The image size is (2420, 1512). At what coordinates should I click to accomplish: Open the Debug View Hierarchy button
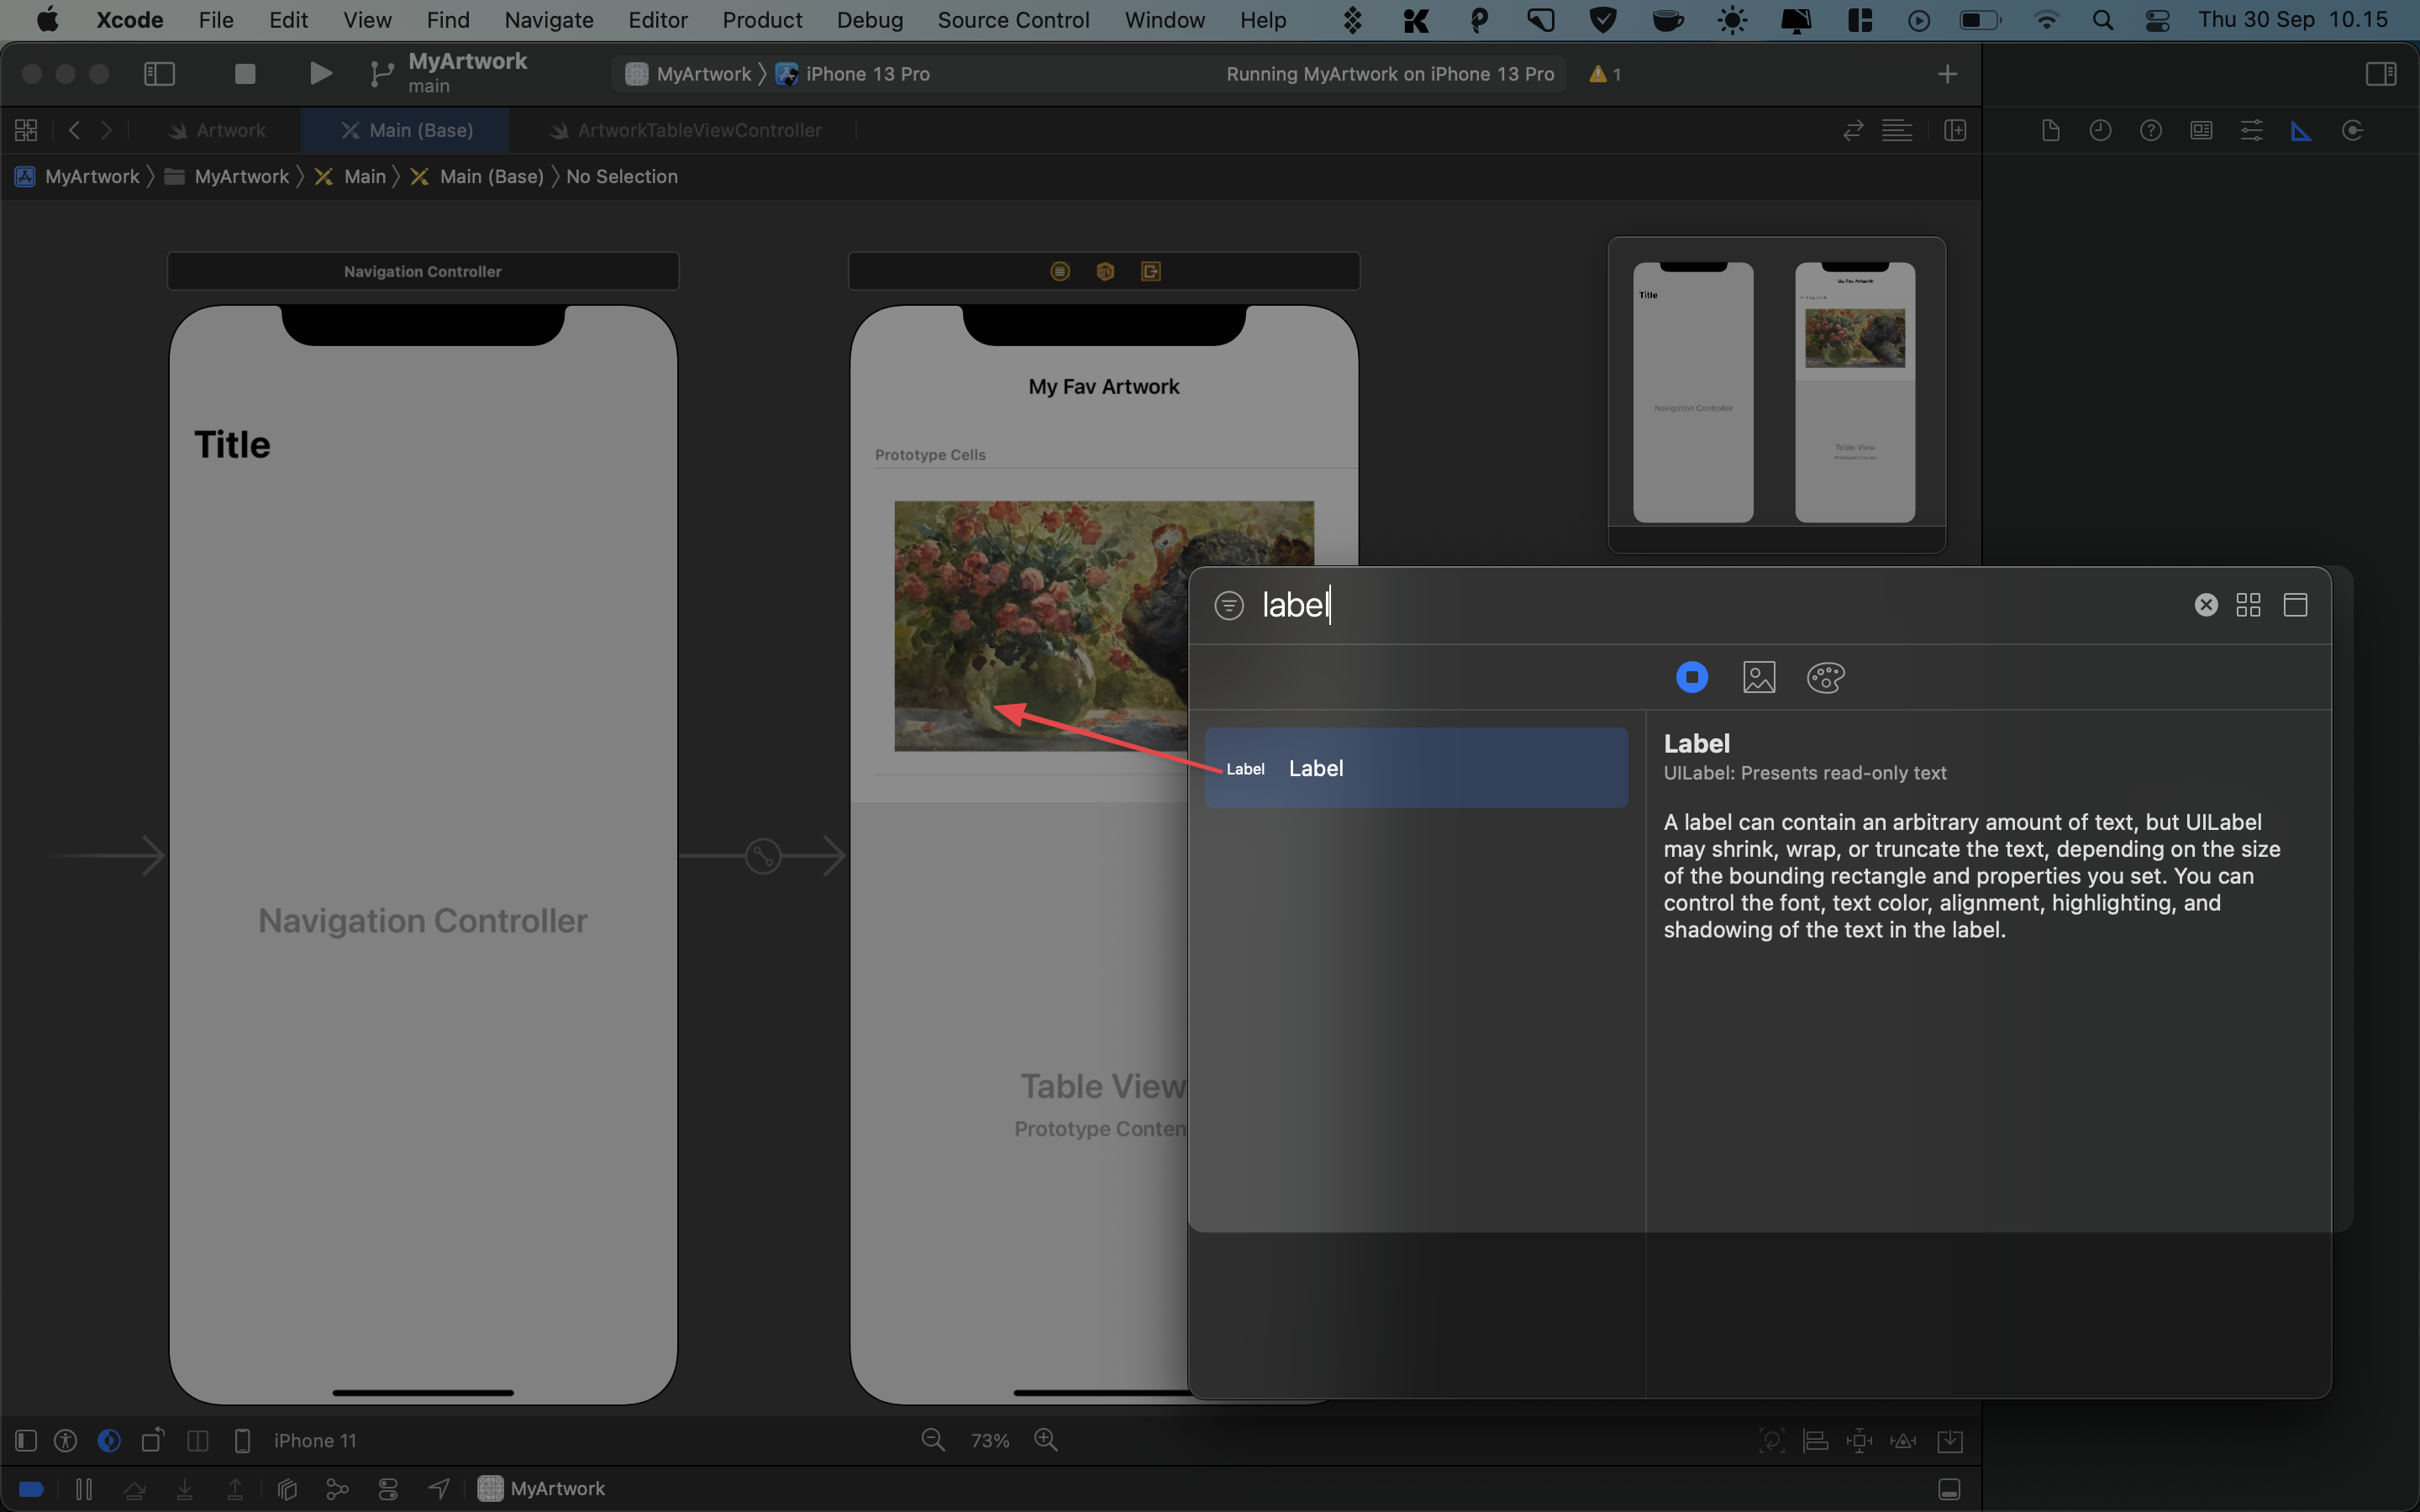pos(287,1489)
